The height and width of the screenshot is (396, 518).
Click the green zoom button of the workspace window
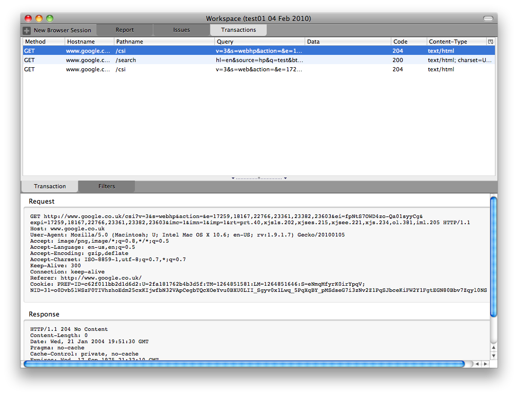point(49,17)
